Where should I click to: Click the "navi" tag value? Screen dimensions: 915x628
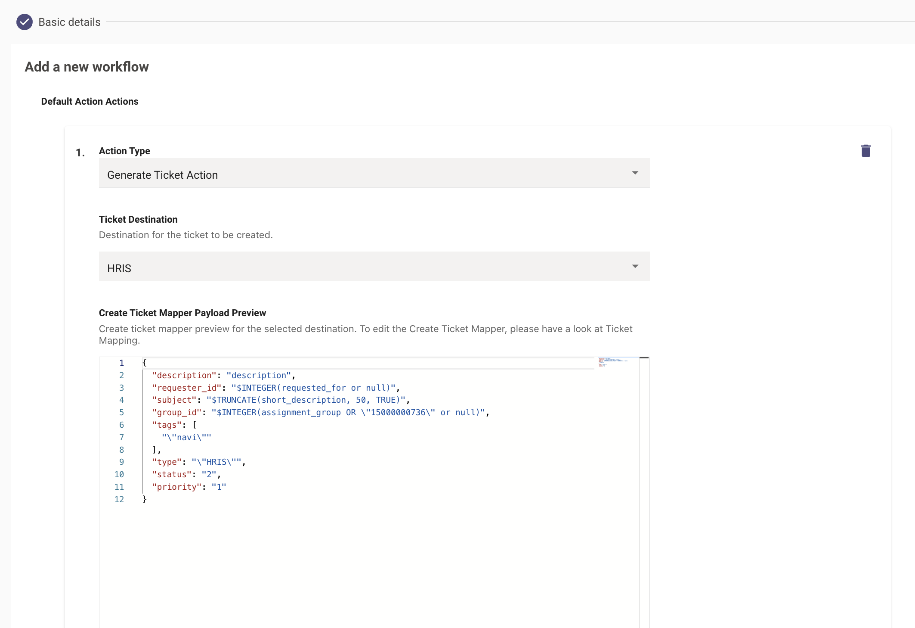tap(186, 438)
